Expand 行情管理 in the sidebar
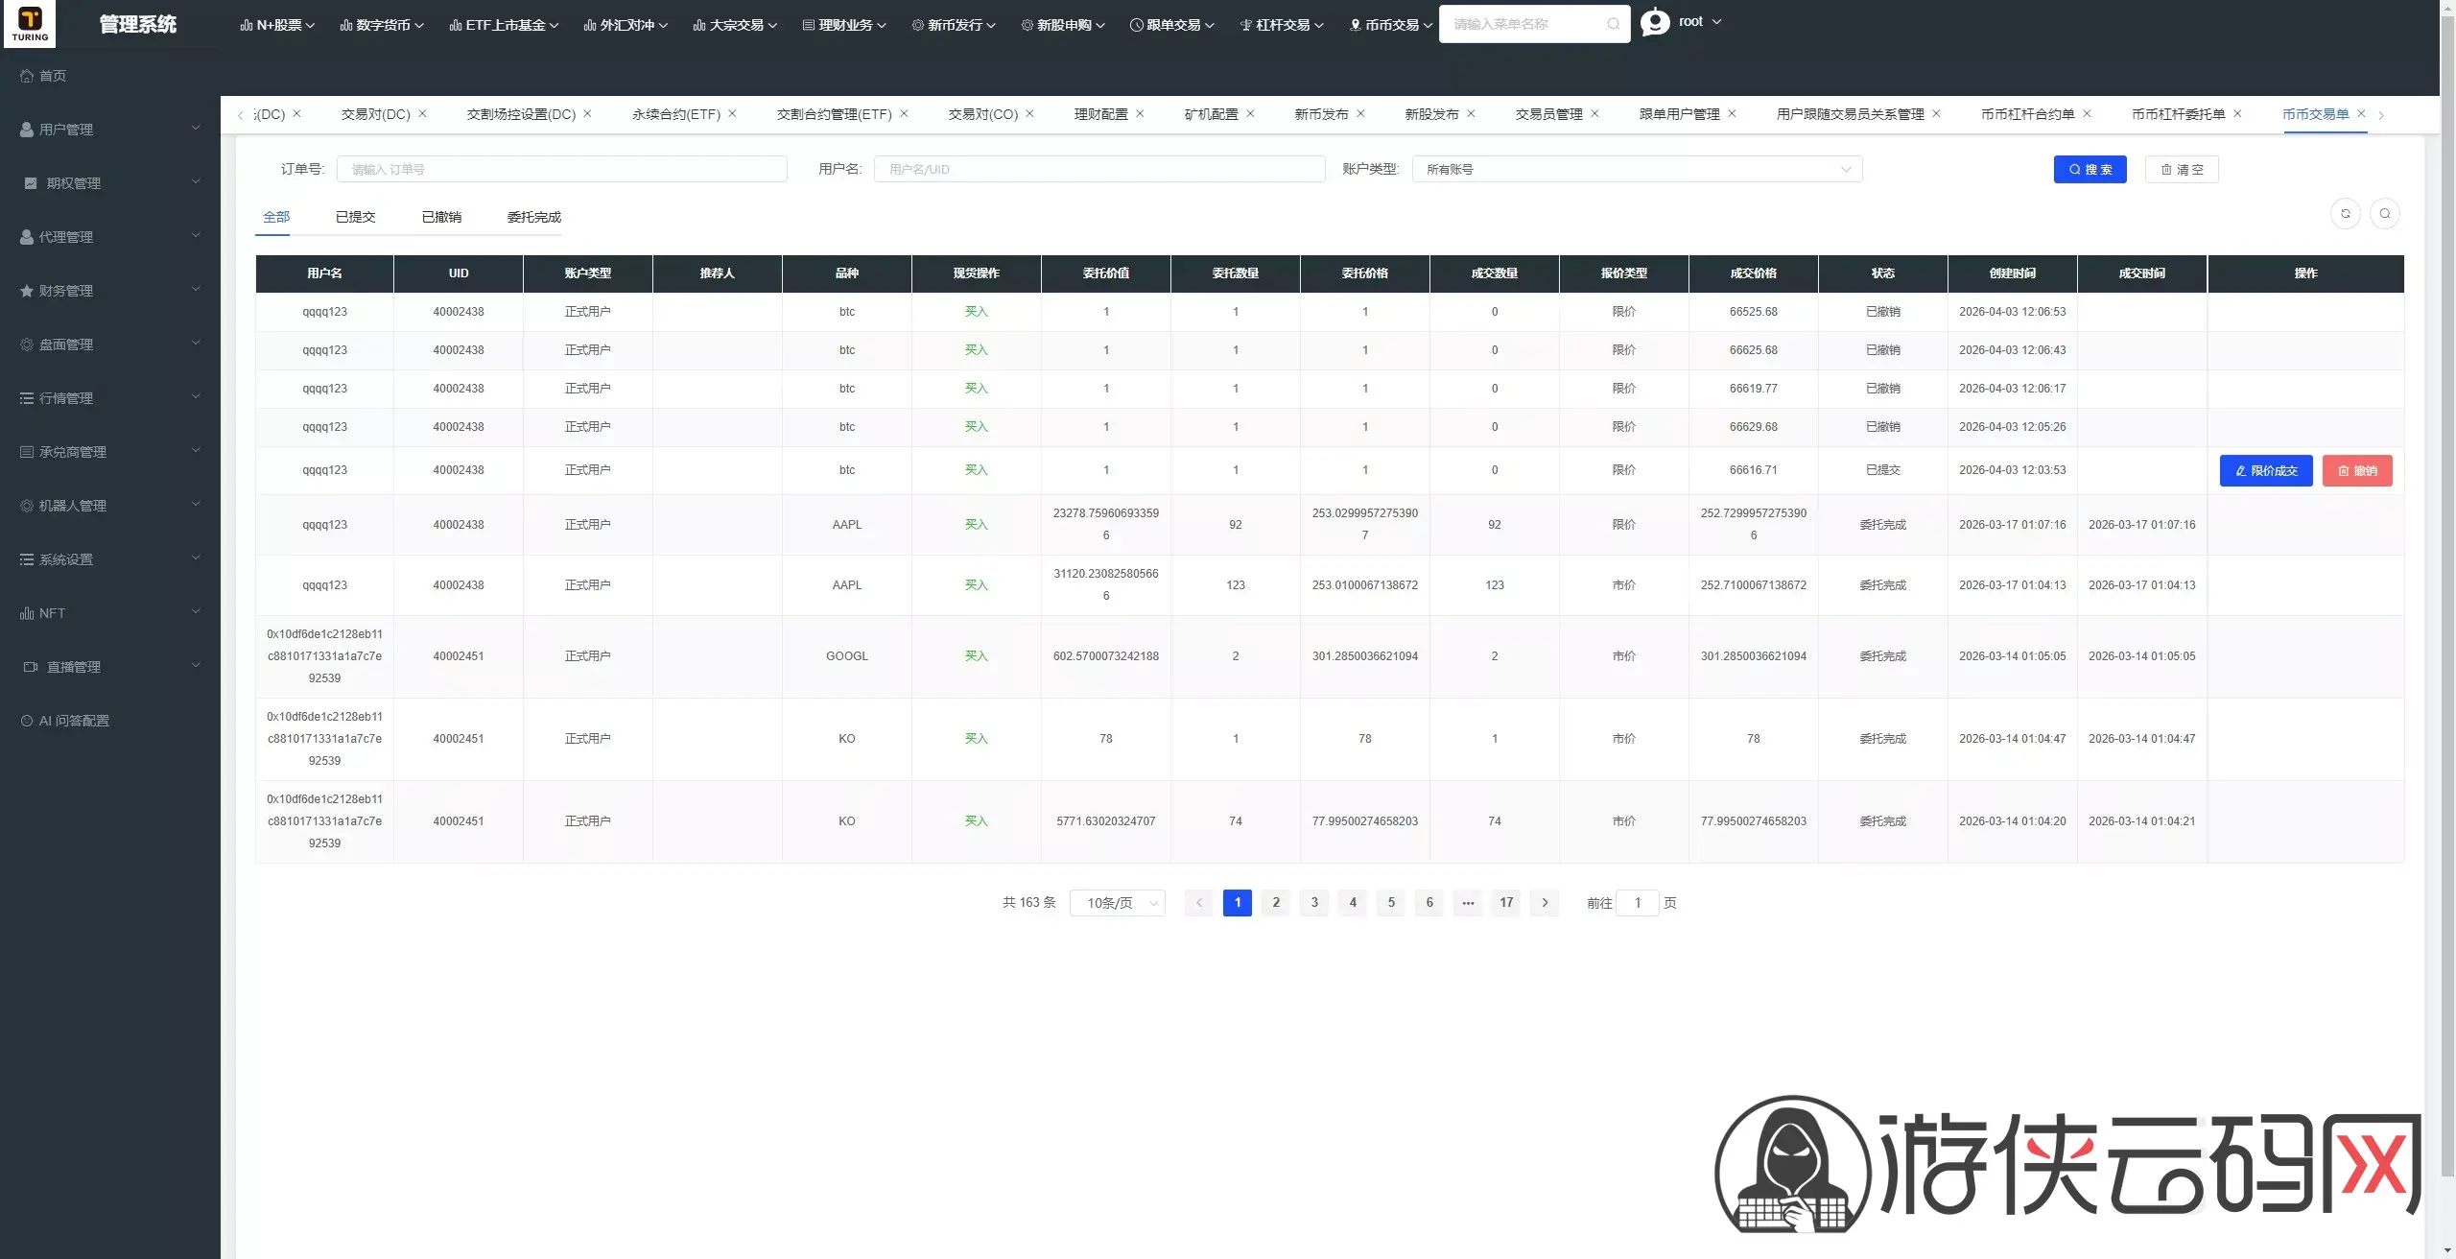This screenshot has height=1259, width=2456. pos(110,398)
